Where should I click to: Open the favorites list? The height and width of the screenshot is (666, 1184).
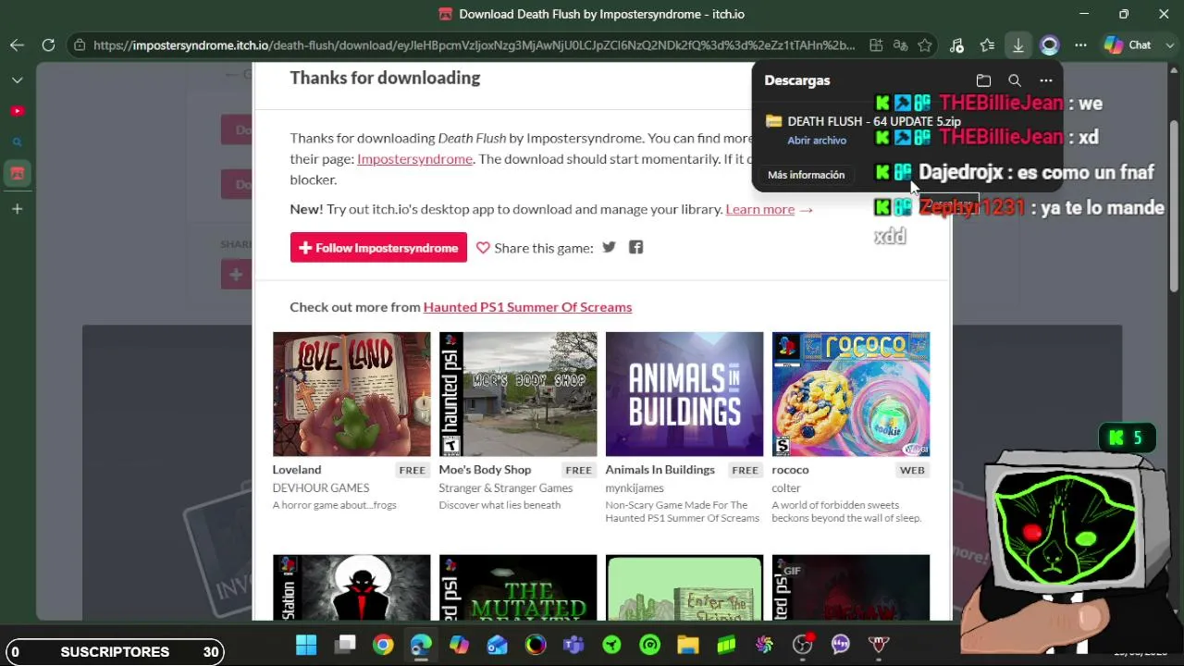coord(987,44)
